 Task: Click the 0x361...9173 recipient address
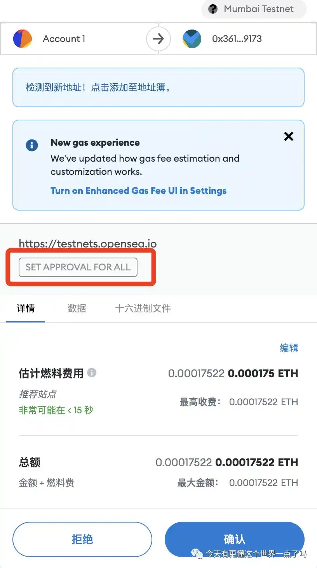[x=237, y=39]
